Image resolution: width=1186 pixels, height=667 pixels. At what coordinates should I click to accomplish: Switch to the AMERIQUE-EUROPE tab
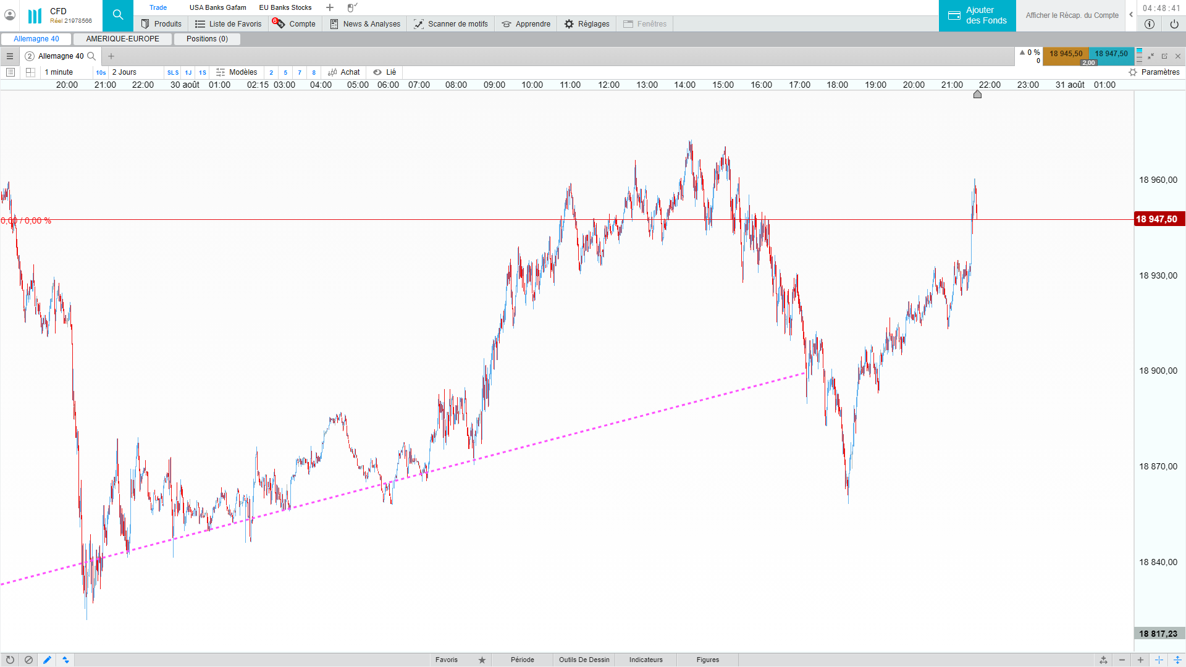tap(122, 39)
